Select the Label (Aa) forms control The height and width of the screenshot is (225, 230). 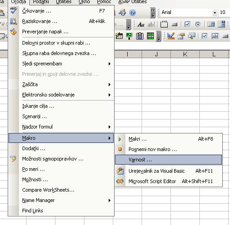coord(141,24)
